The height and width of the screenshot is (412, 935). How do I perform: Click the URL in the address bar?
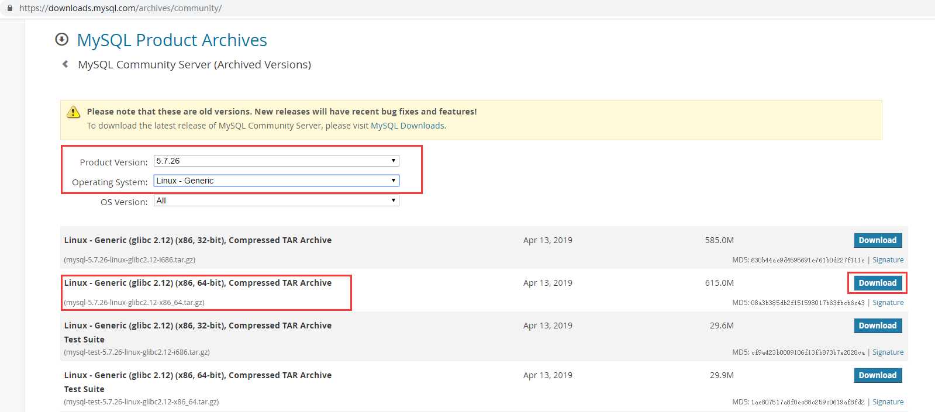[120, 8]
